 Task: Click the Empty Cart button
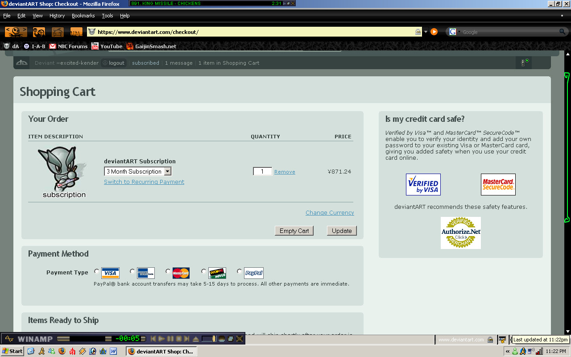tap(294, 231)
